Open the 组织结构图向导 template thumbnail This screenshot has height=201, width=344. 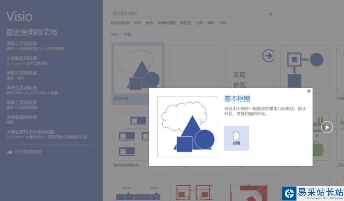click(x=131, y=136)
